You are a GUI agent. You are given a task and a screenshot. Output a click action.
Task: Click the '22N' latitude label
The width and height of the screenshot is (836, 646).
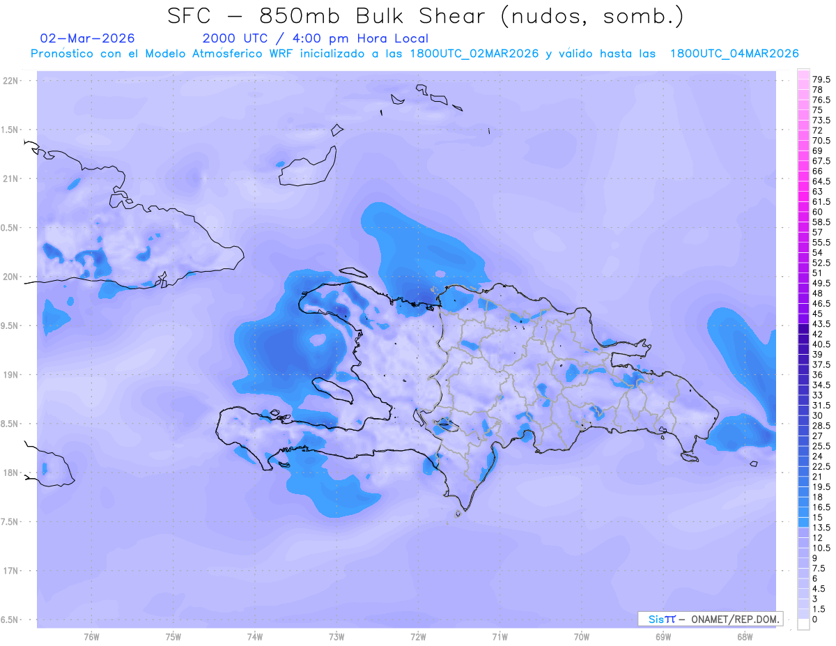[x=10, y=81]
